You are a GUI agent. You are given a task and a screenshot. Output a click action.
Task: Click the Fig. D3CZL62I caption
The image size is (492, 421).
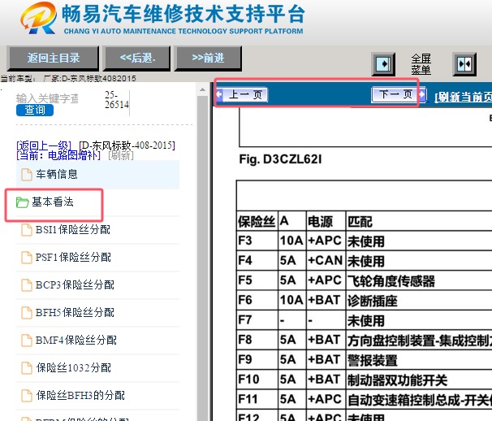[280, 159]
